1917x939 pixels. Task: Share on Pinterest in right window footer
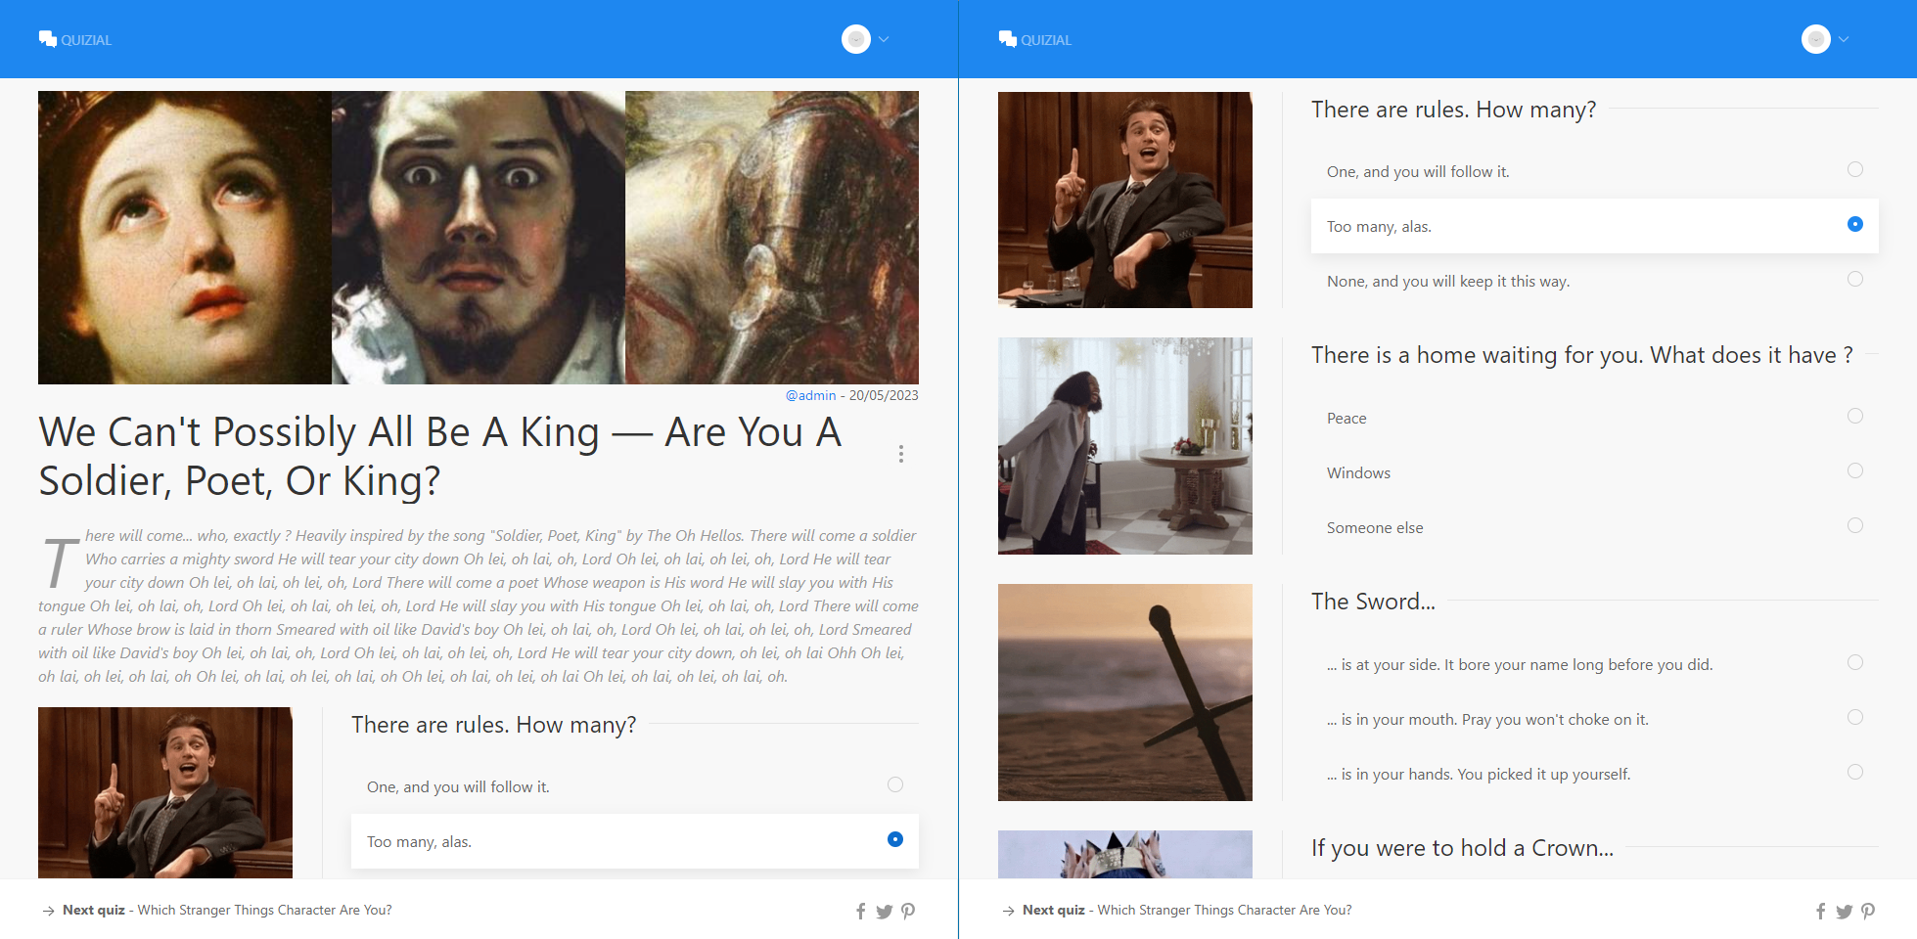click(x=1868, y=911)
